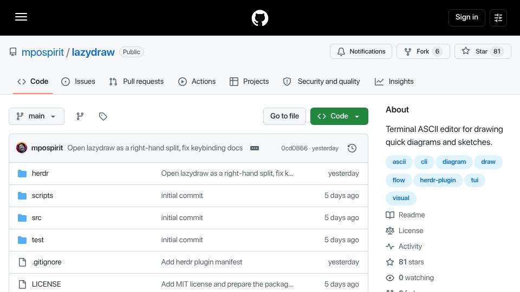Open test row 'initial commit' link

(182, 240)
